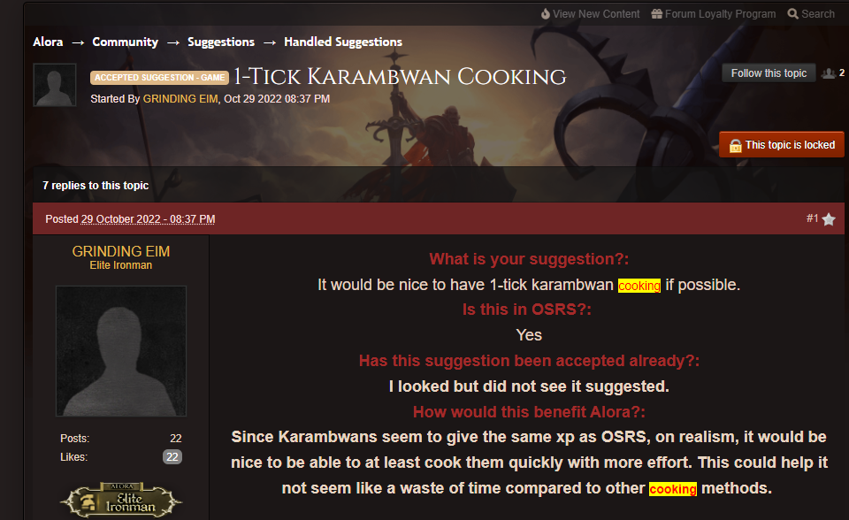The image size is (849, 520).
Task: Open GRINDING EIM's profile from Started By
Action: coord(180,98)
